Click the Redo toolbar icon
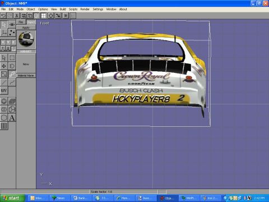The width and height of the screenshot is (269, 202). coord(10,16)
